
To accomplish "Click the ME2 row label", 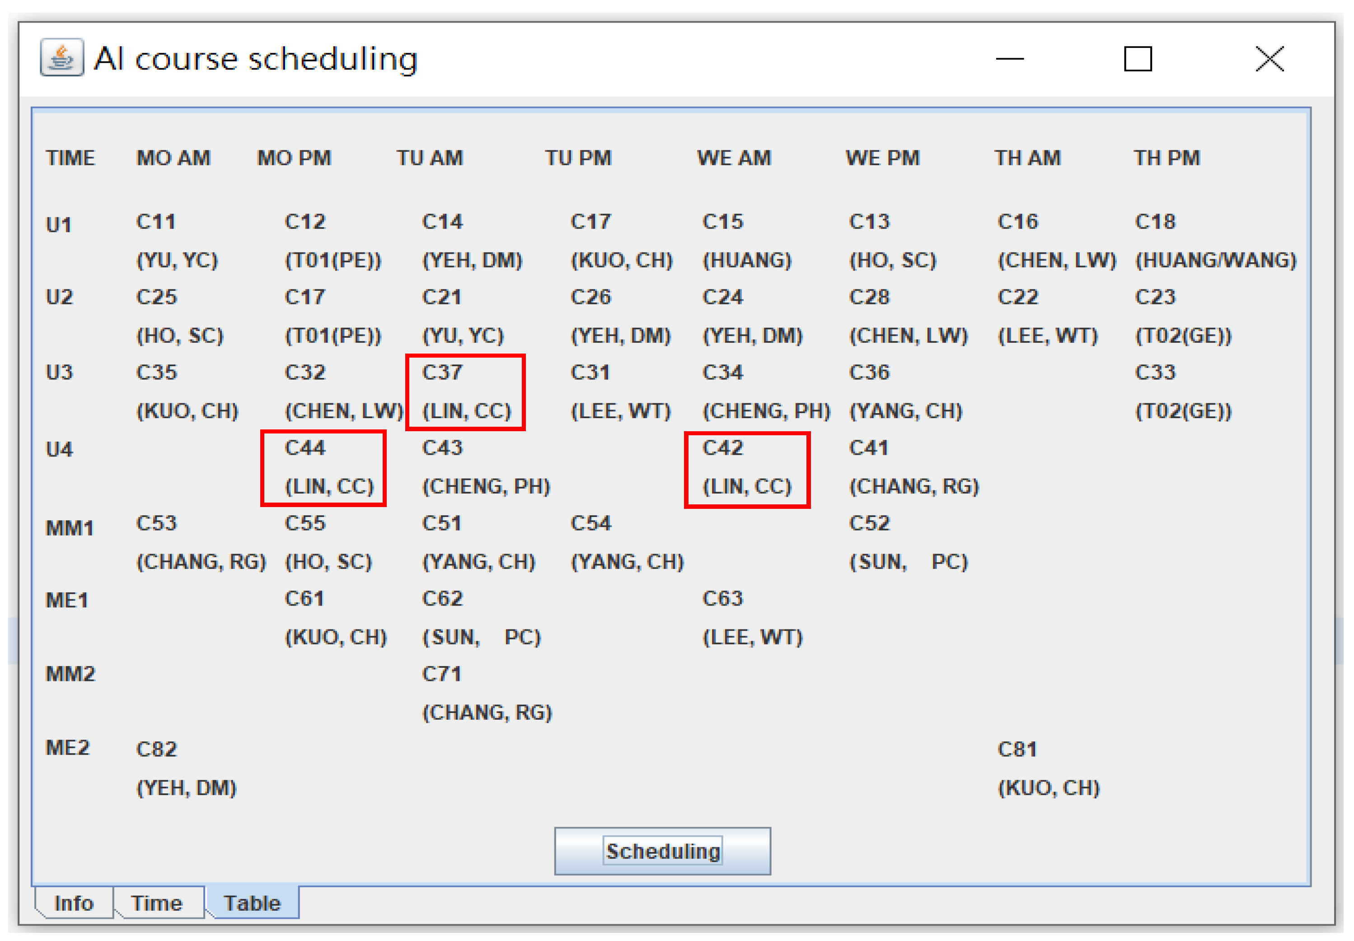I will [x=68, y=747].
